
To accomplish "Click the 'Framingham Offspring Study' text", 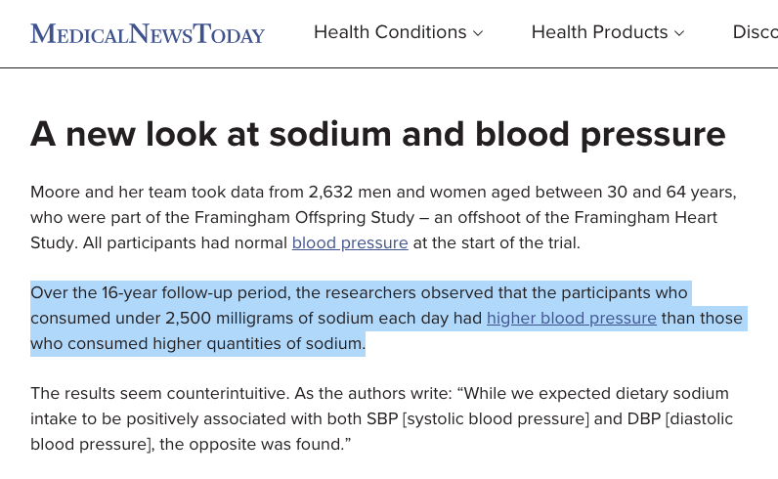I will coord(304,217).
